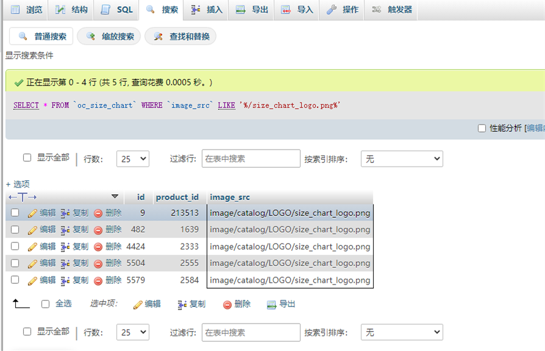Click edit pencil icon for row 5504

(32, 264)
